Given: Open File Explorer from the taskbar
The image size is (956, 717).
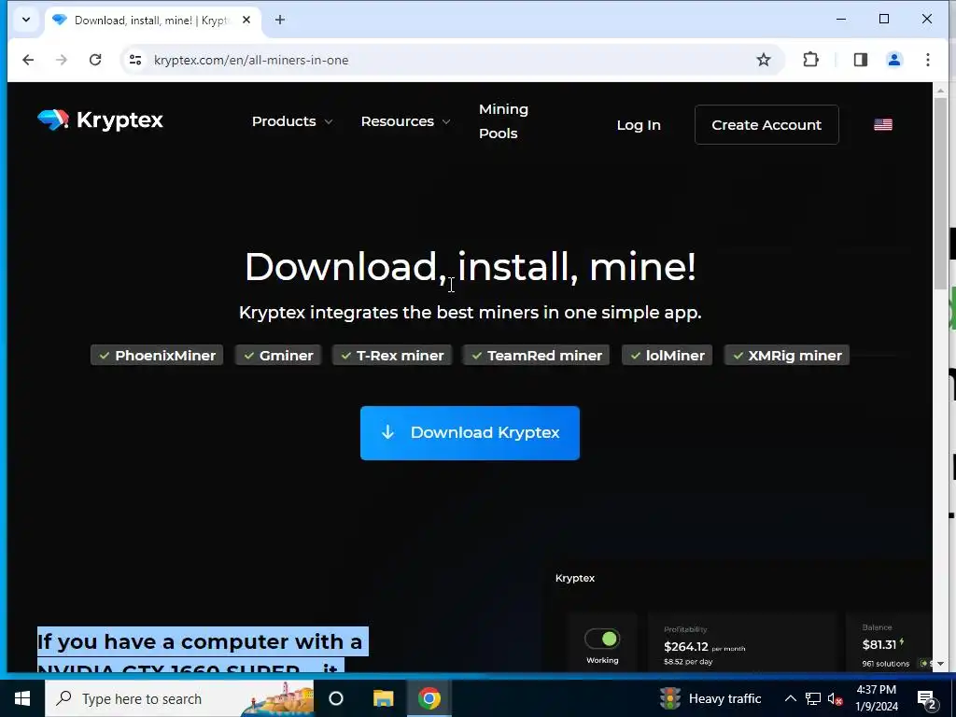Looking at the screenshot, I should pos(383,698).
